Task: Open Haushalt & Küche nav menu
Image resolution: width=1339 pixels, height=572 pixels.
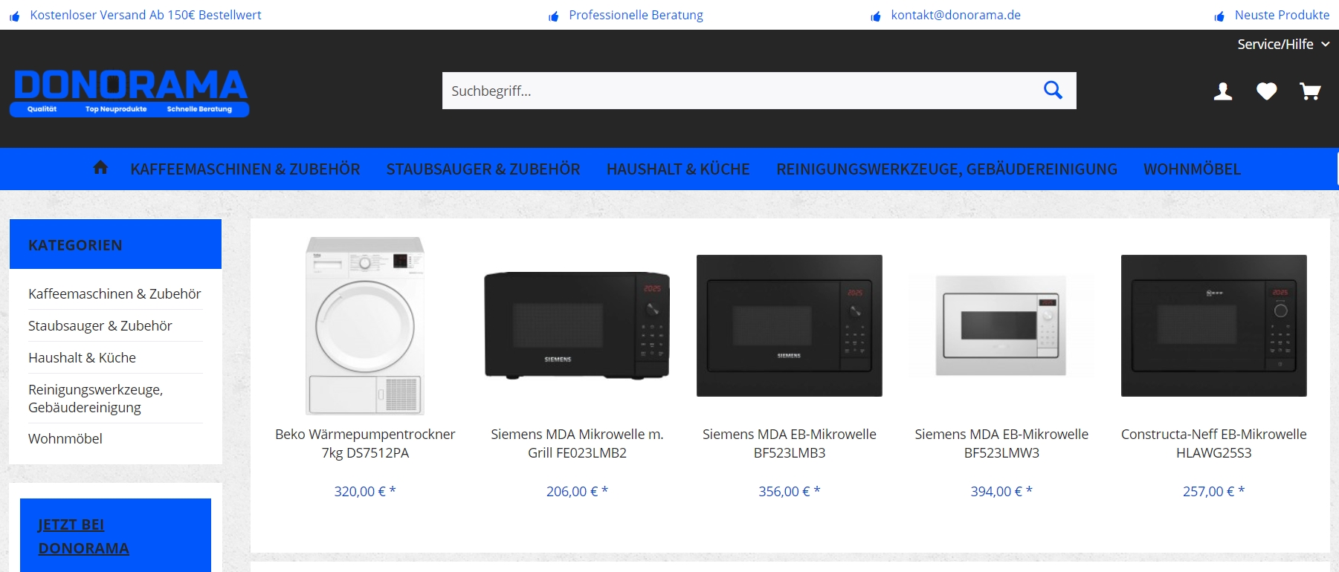Action: click(x=678, y=169)
